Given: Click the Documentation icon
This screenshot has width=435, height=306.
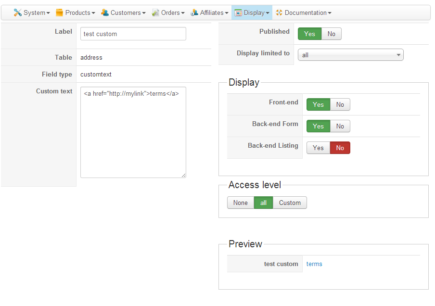Looking at the screenshot, I should (279, 13).
